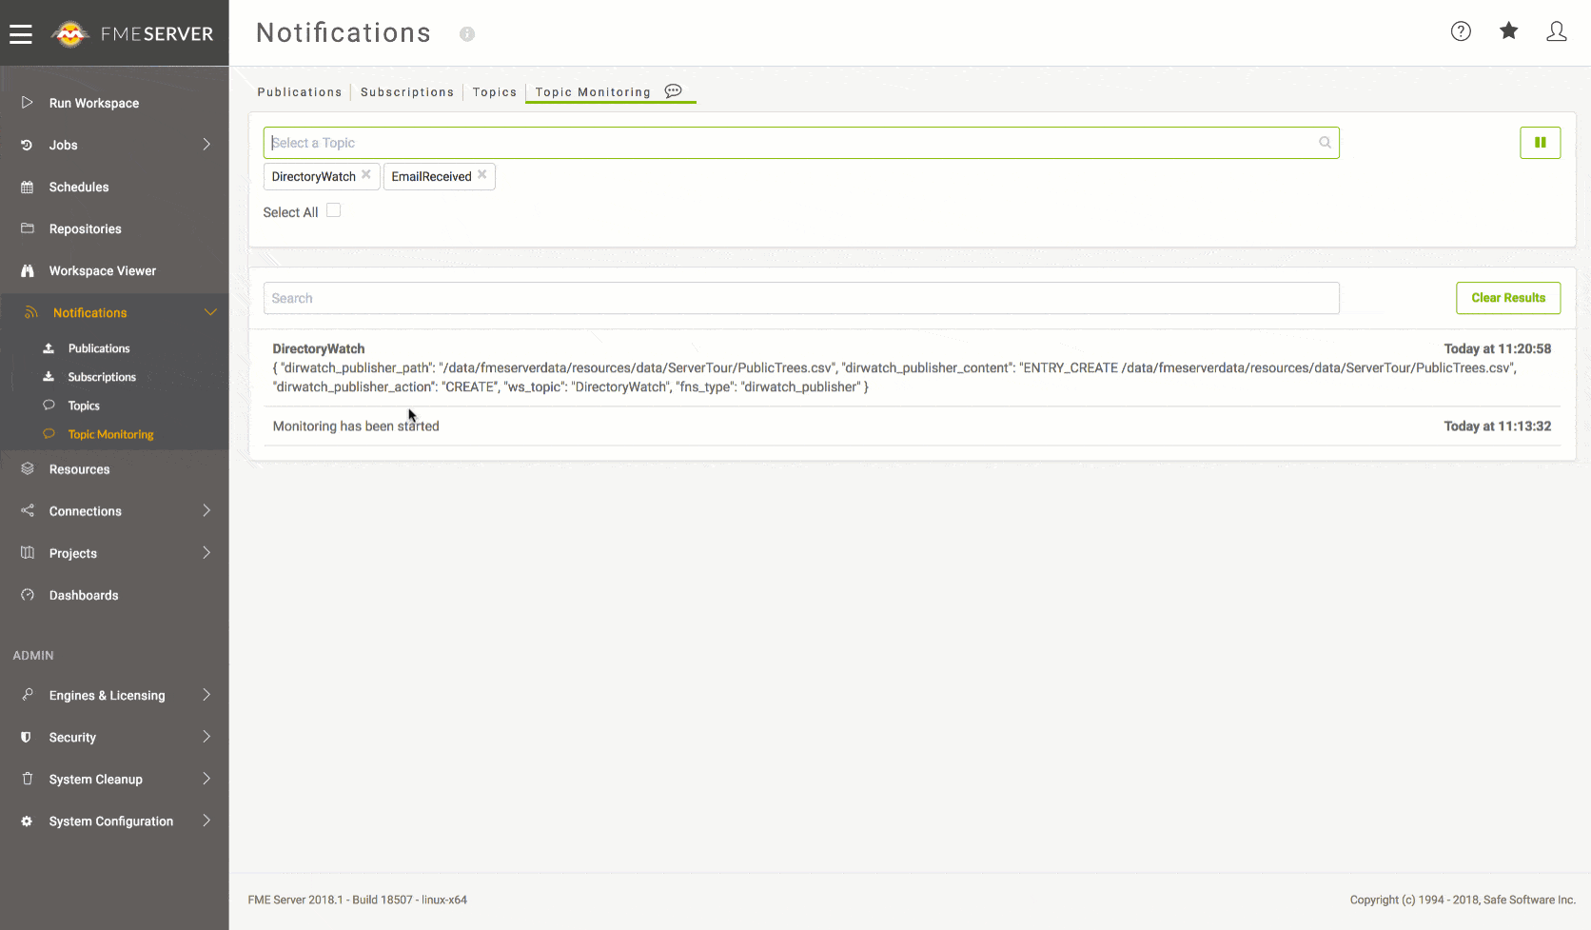
Task: Click the 'Today at 11:20:58' timestamp
Action: coord(1498,348)
